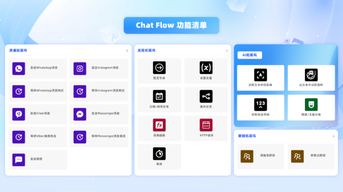The height and width of the screenshot is (192, 343).
Task: Click the 添加至群组 card
Action: (x=261, y=156)
